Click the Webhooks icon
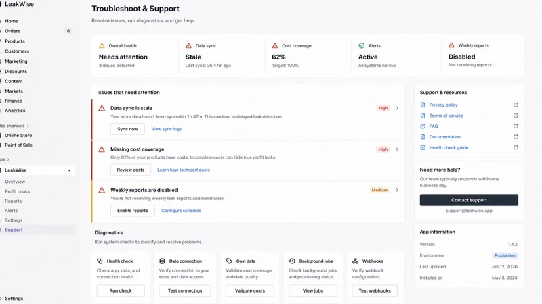542x304 pixels. pyautogui.click(x=355, y=261)
